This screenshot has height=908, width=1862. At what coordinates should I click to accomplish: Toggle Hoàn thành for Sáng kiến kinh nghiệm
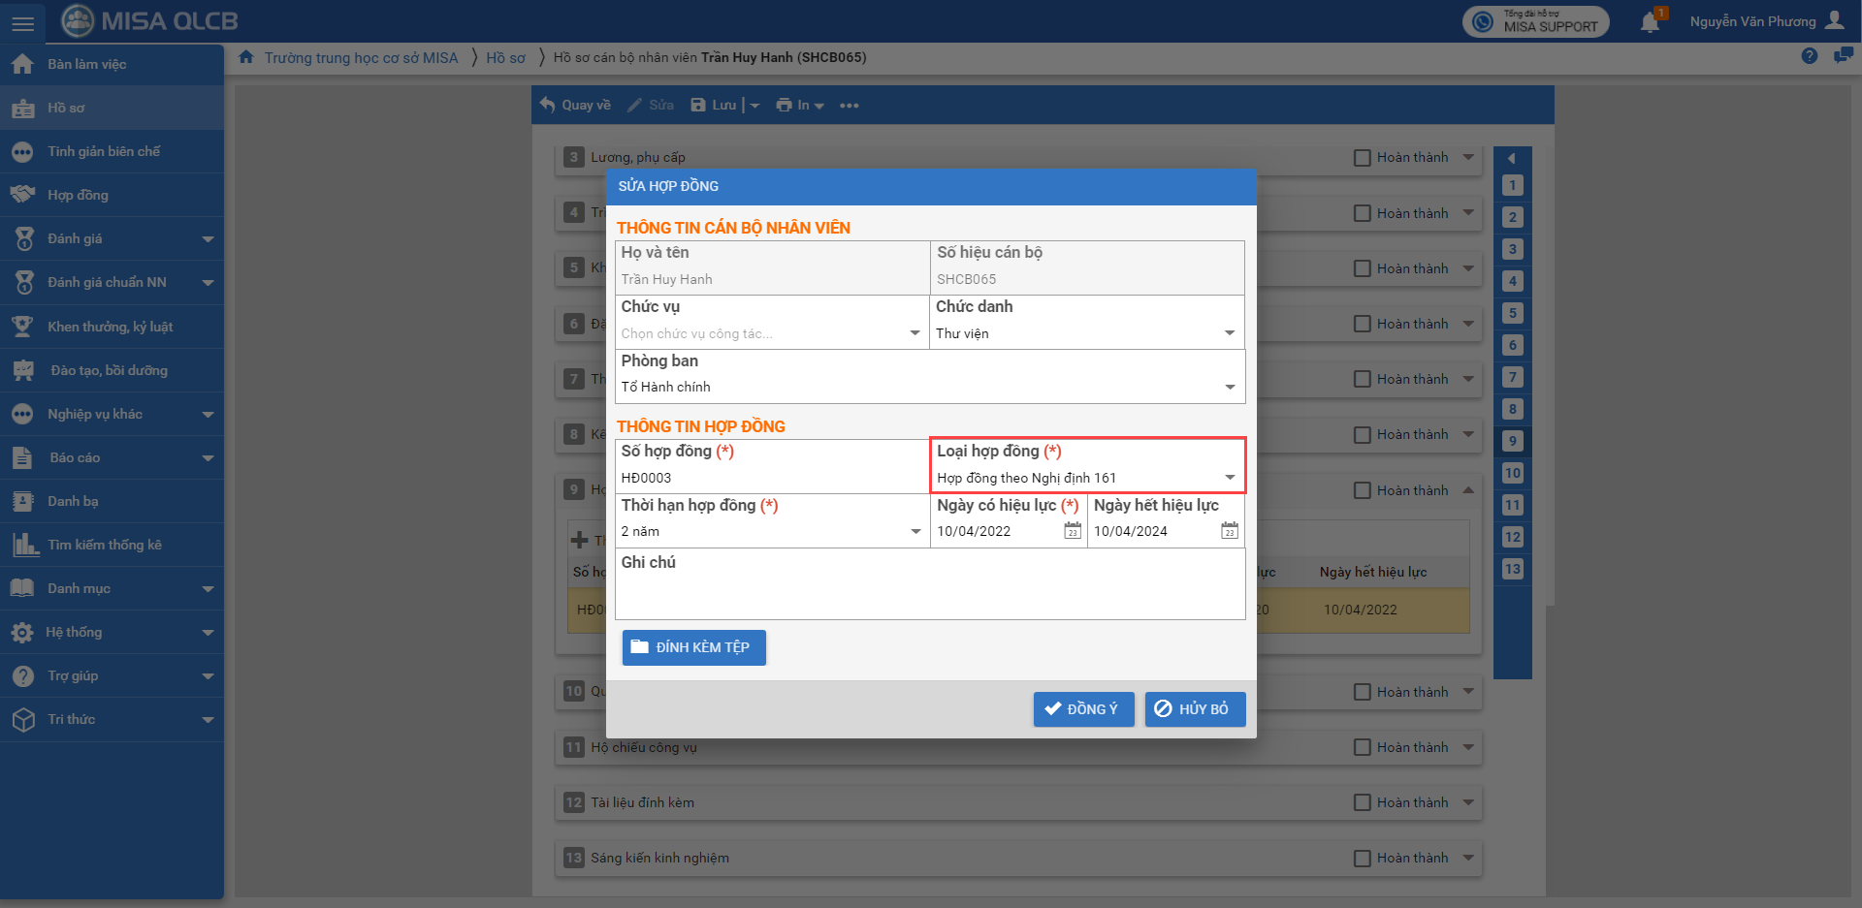pos(1362,858)
